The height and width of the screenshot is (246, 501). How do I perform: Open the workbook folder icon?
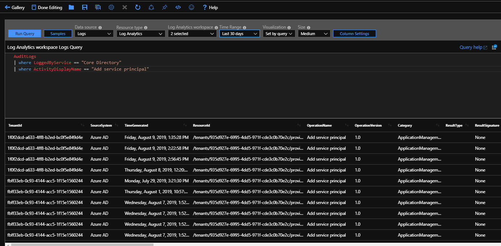pos(71,7)
